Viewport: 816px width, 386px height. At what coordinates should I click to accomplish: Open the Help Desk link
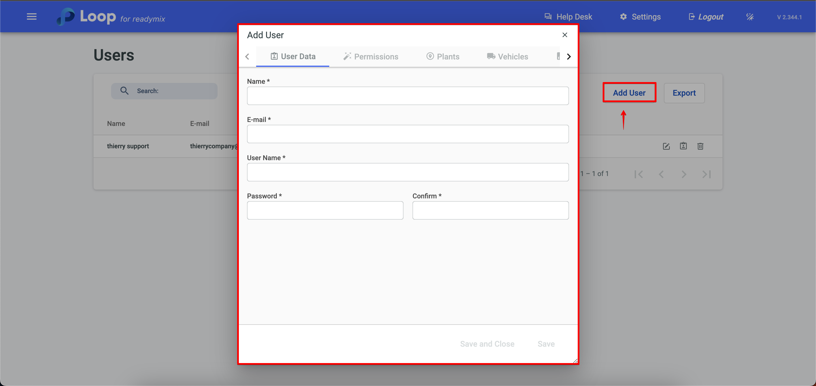click(568, 17)
